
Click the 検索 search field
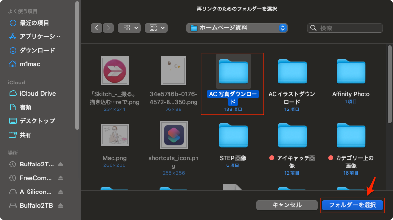tap(345, 28)
